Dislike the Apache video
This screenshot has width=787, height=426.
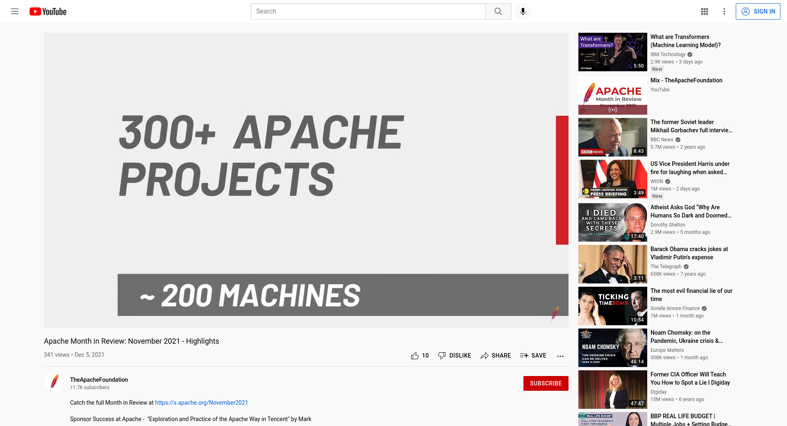(455, 356)
